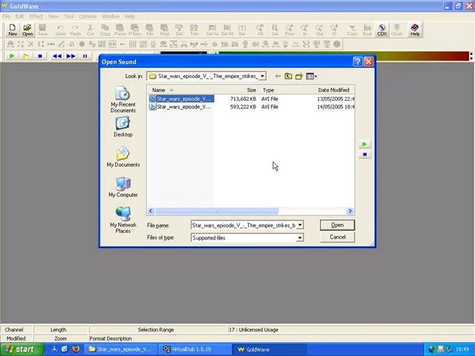
Task: Click the Fast forward button
Action: point(71,56)
